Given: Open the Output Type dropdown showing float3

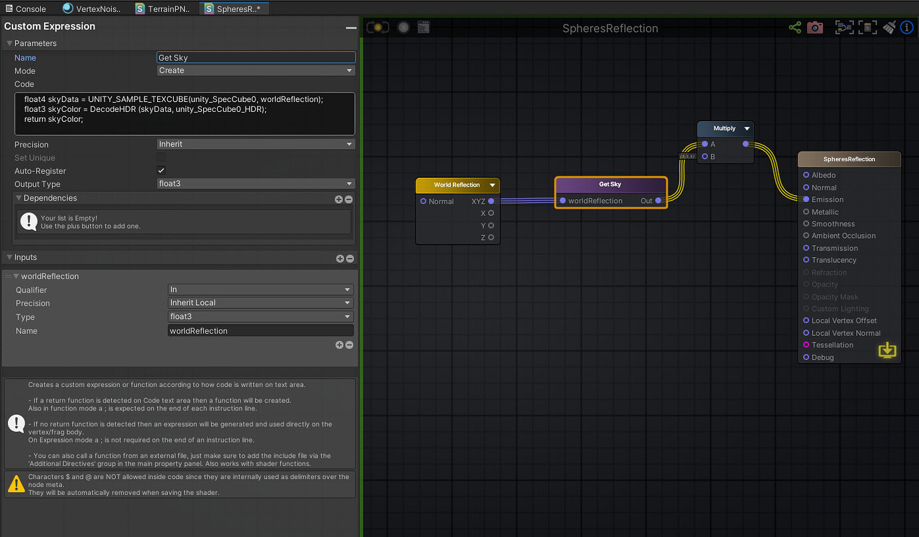Looking at the screenshot, I should pos(256,184).
